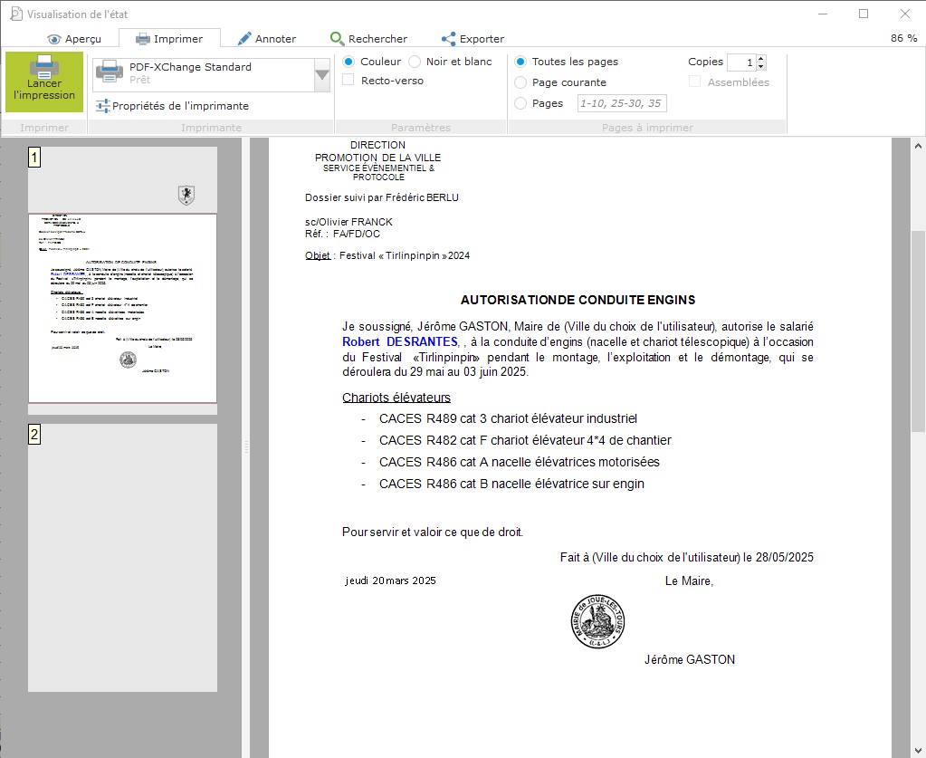The image size is (926, 758).
Task: Select the Page courante radio button
Action: (x=520, y=82)
